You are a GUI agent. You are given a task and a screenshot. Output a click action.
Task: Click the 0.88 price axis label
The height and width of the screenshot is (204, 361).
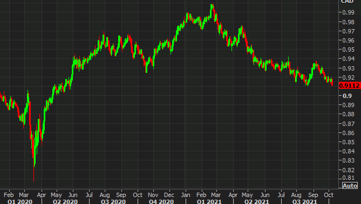tap(348, 115)
